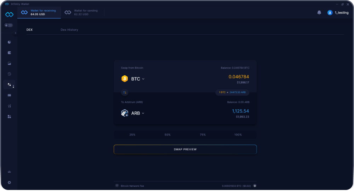Click the network fee info icon
This screenshot has width=354, height=191.
click(117, 186)
